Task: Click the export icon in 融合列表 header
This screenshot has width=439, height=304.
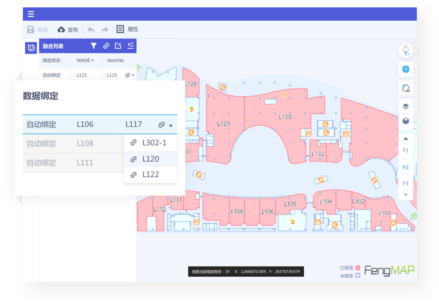Action: point(118,46)
